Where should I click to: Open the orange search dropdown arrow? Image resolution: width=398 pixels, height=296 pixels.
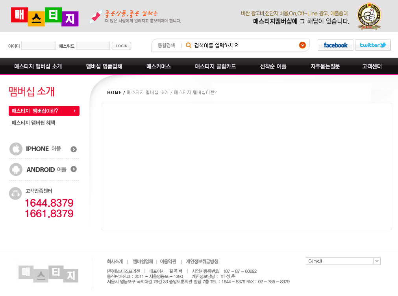(x=302, y=45)
